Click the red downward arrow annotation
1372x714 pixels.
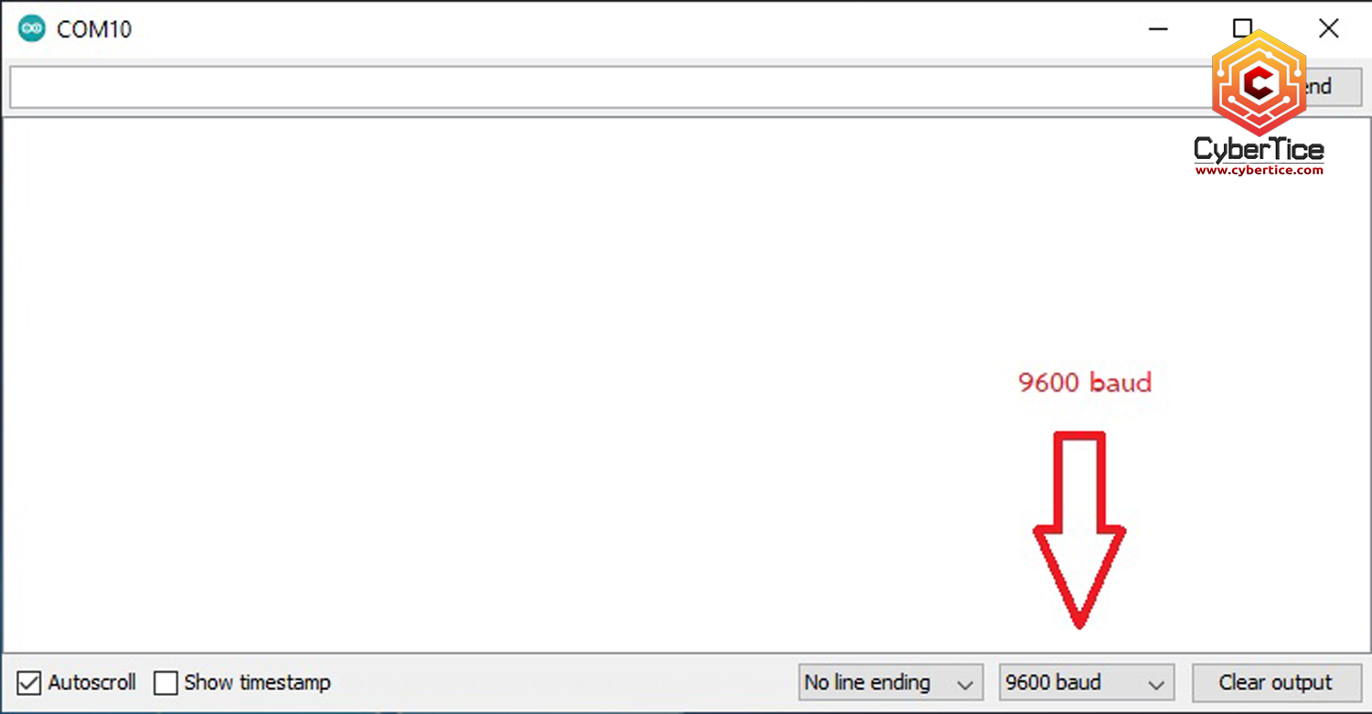1079,529
